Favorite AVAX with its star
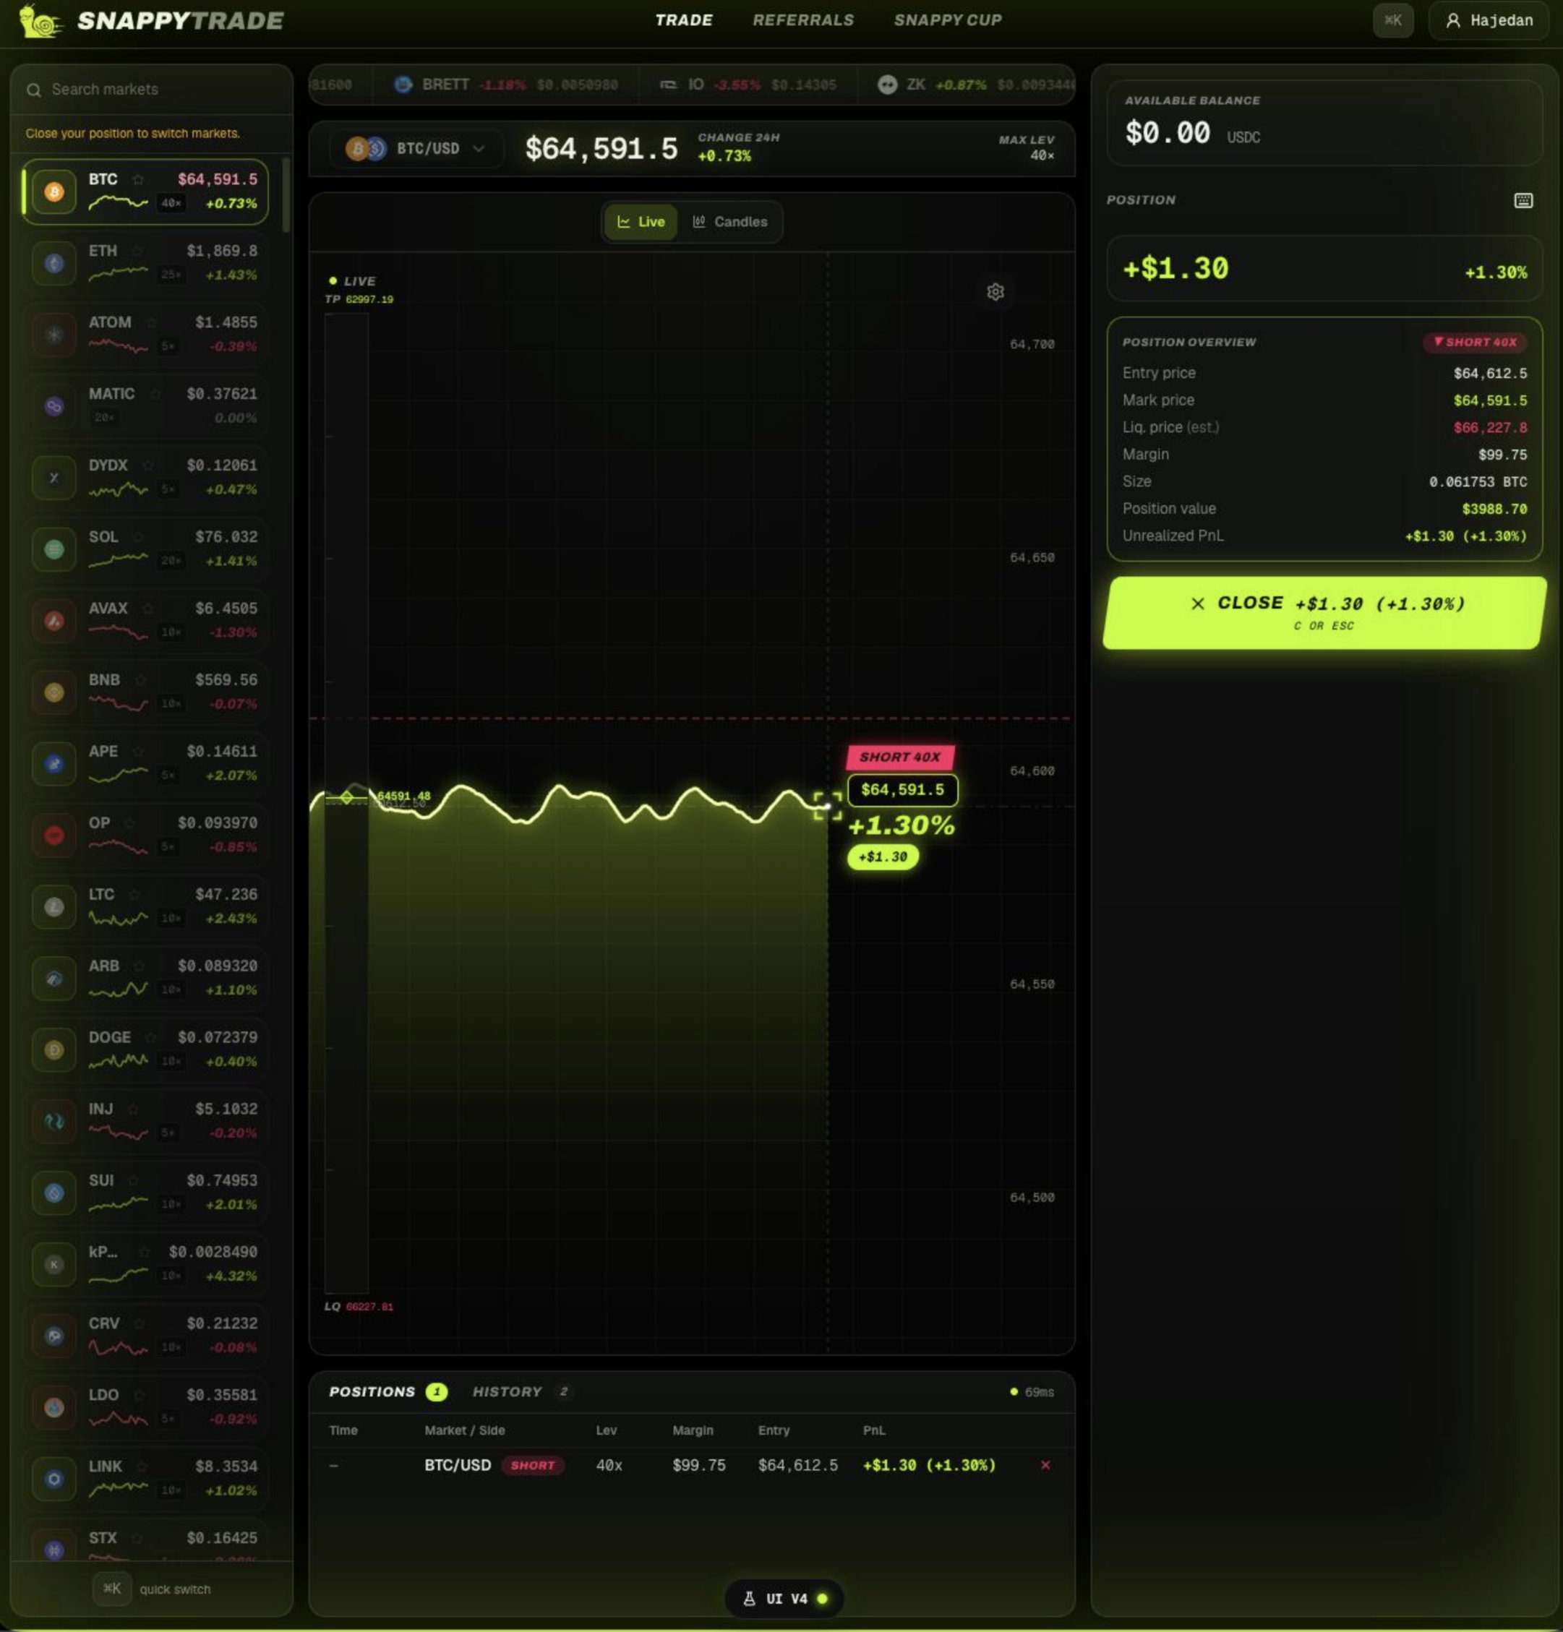The height and width of the screenshot is (1632, 1563). [147, 609]
